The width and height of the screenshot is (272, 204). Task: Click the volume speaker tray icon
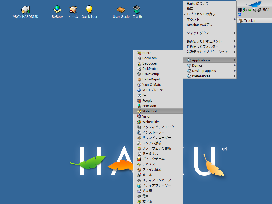(x=254, y=10)
